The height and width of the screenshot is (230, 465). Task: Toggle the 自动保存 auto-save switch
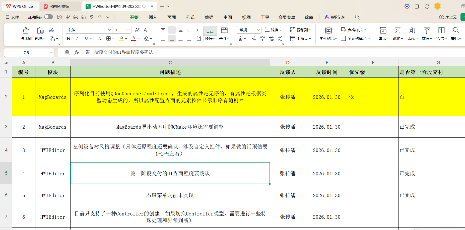pyautogui.click(x=48, y=17)
